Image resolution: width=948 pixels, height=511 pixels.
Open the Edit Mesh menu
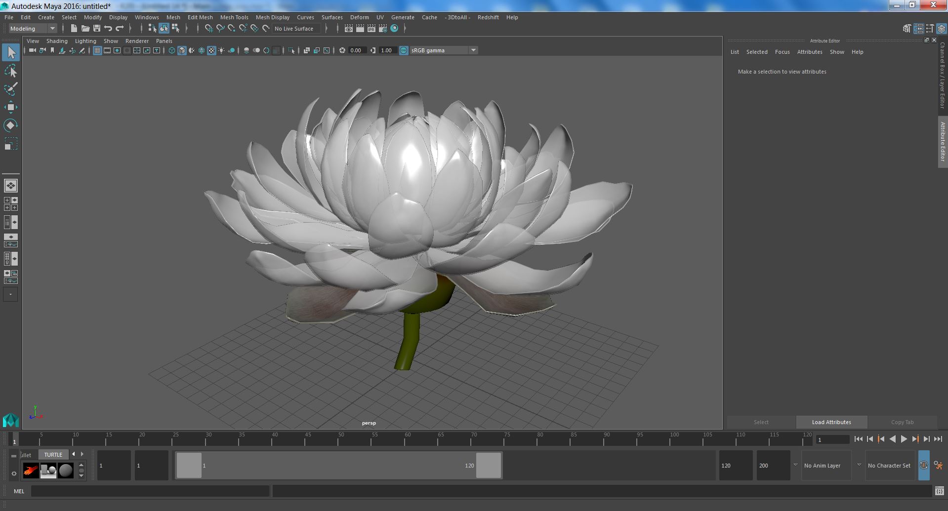(x=200, y=17)
